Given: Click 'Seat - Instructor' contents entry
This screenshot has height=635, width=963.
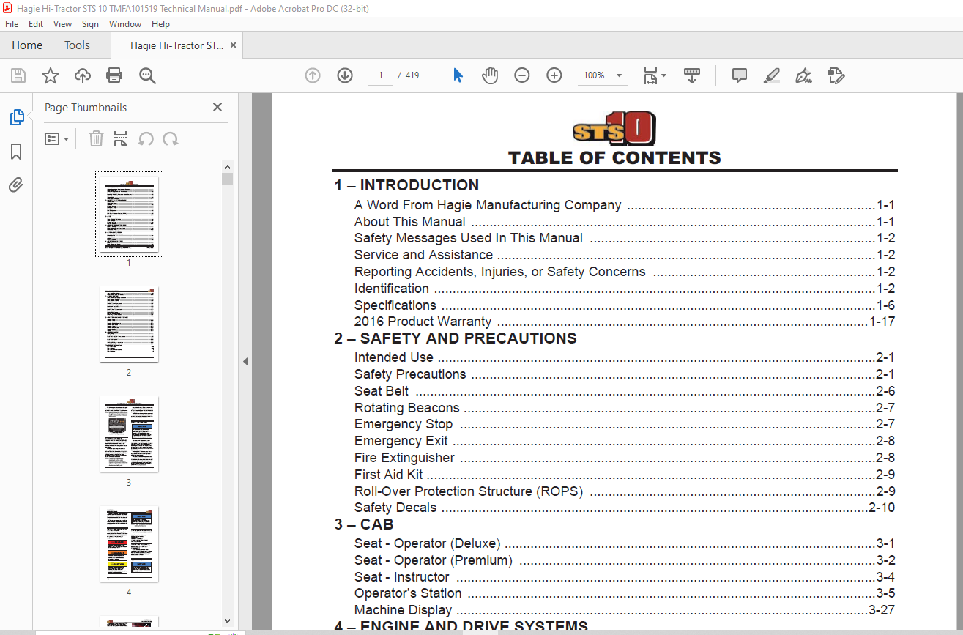Looking at the screenshot, I should point(401,577).
